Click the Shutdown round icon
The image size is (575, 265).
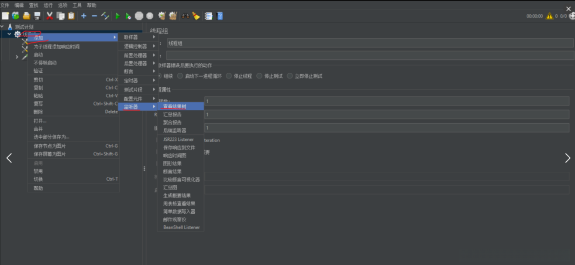click(150, 16)
